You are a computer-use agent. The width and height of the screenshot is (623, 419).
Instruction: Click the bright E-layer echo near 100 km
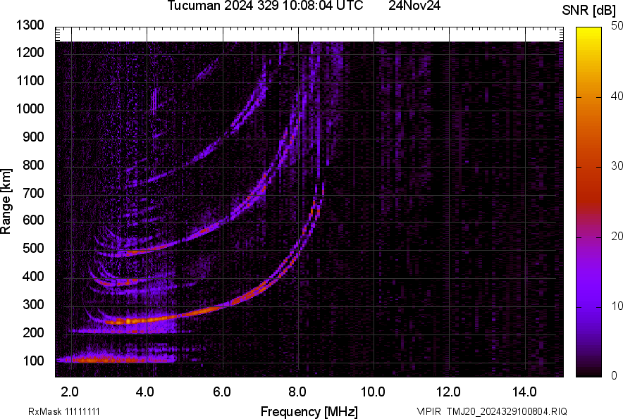pos(115,360)
